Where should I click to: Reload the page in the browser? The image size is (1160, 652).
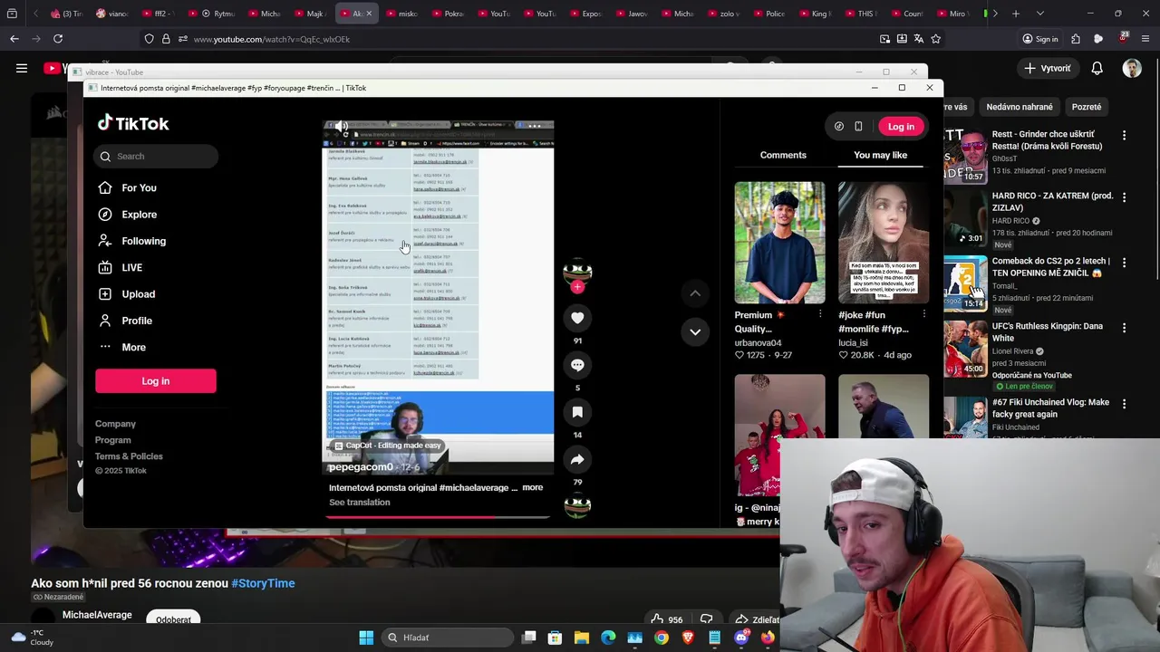point(58,39)
